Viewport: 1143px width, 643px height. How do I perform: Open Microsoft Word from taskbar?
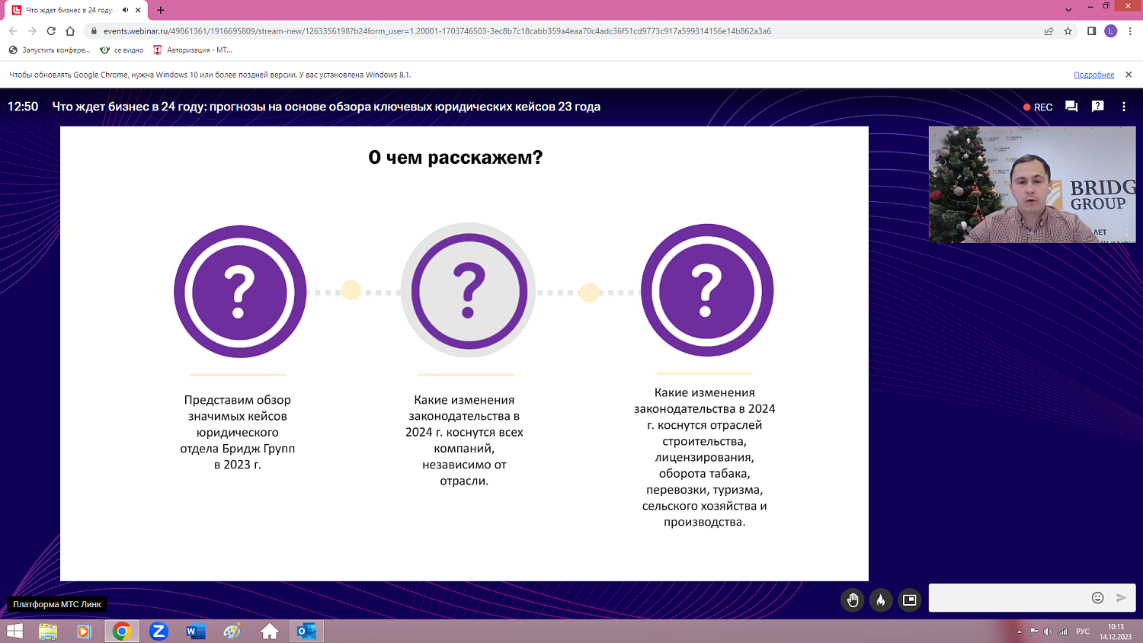click(196, 631)
